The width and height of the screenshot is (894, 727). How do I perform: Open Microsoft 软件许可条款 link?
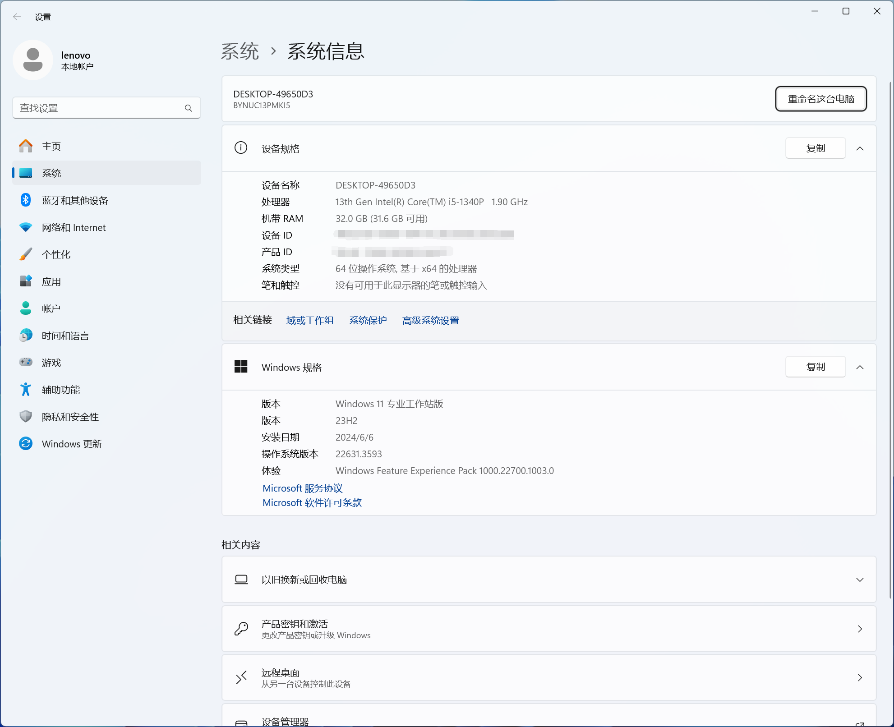[x=312, y=502]
